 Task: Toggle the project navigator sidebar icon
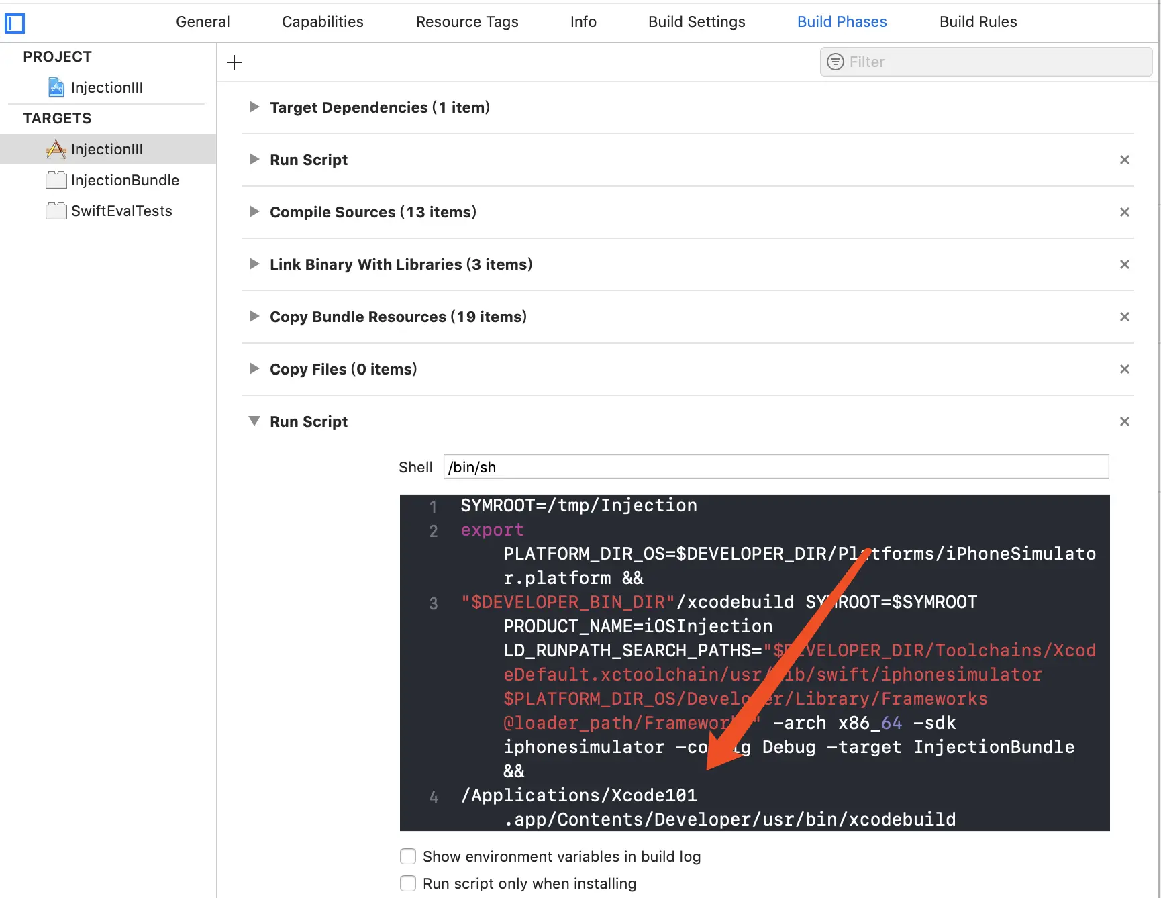pyautogui.click(x=15, y=23)
